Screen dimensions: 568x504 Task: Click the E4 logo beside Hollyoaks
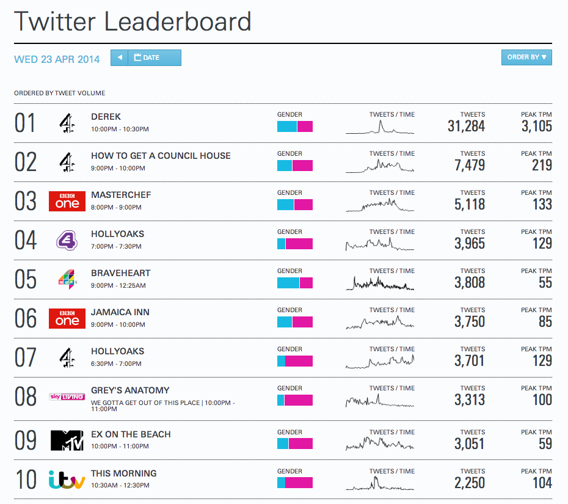[x=67, y=240]
